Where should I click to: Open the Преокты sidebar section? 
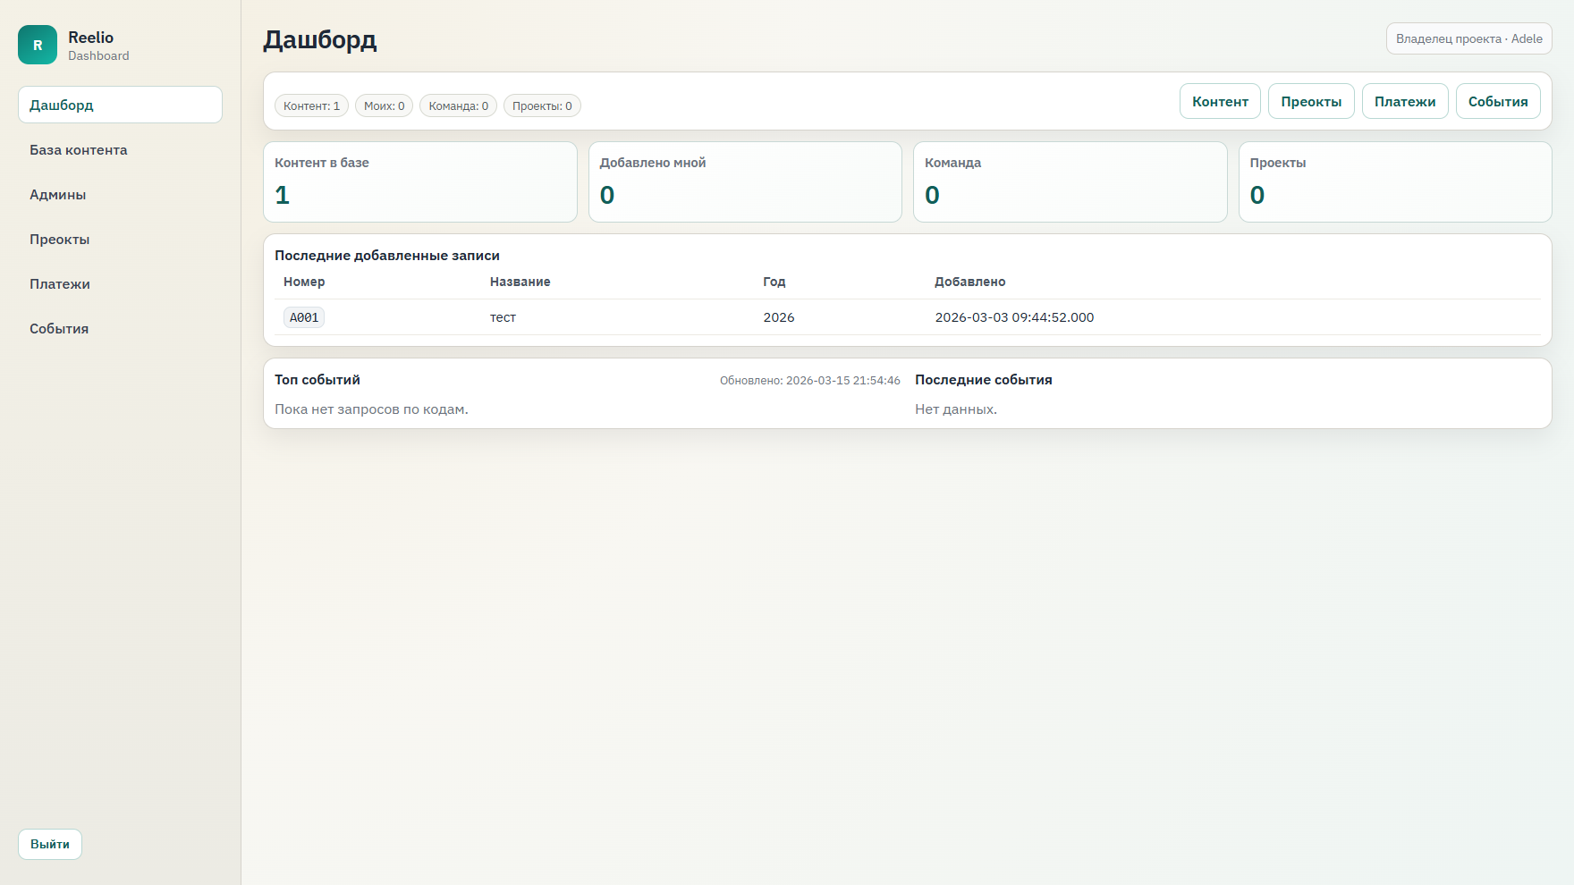[58, 239]
